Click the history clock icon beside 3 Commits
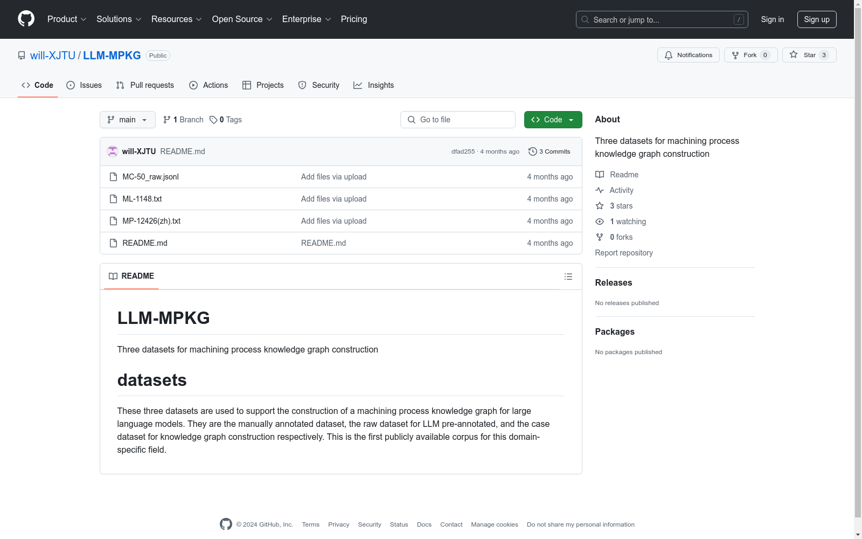862x539 pixels. (x=533, y=151)
